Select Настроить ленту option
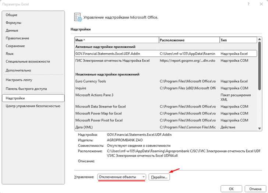 tap(19, 80)
